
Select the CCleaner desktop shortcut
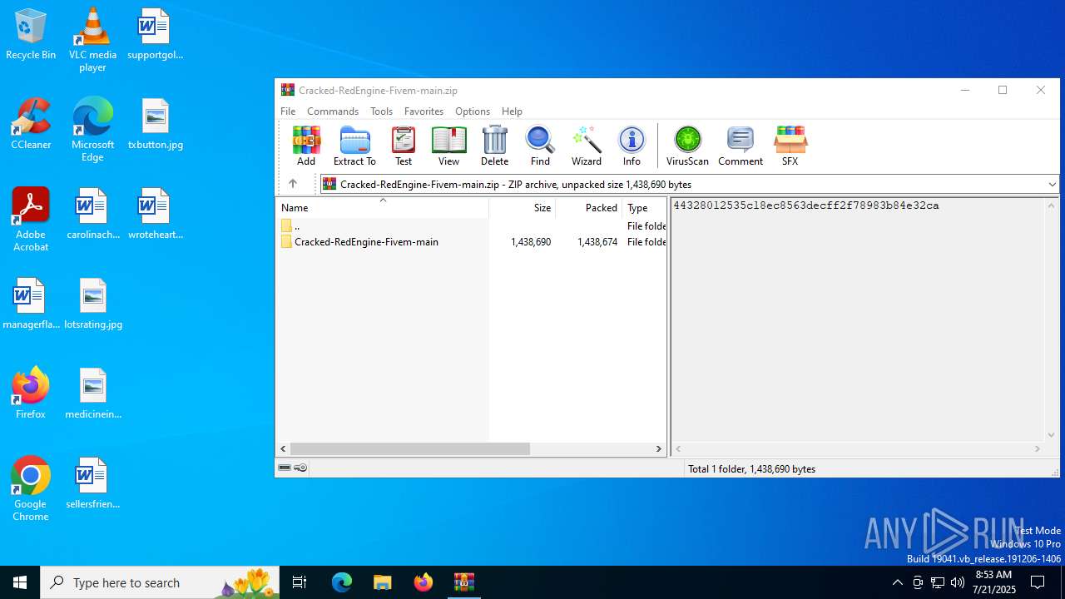click(x=31, y=125)
